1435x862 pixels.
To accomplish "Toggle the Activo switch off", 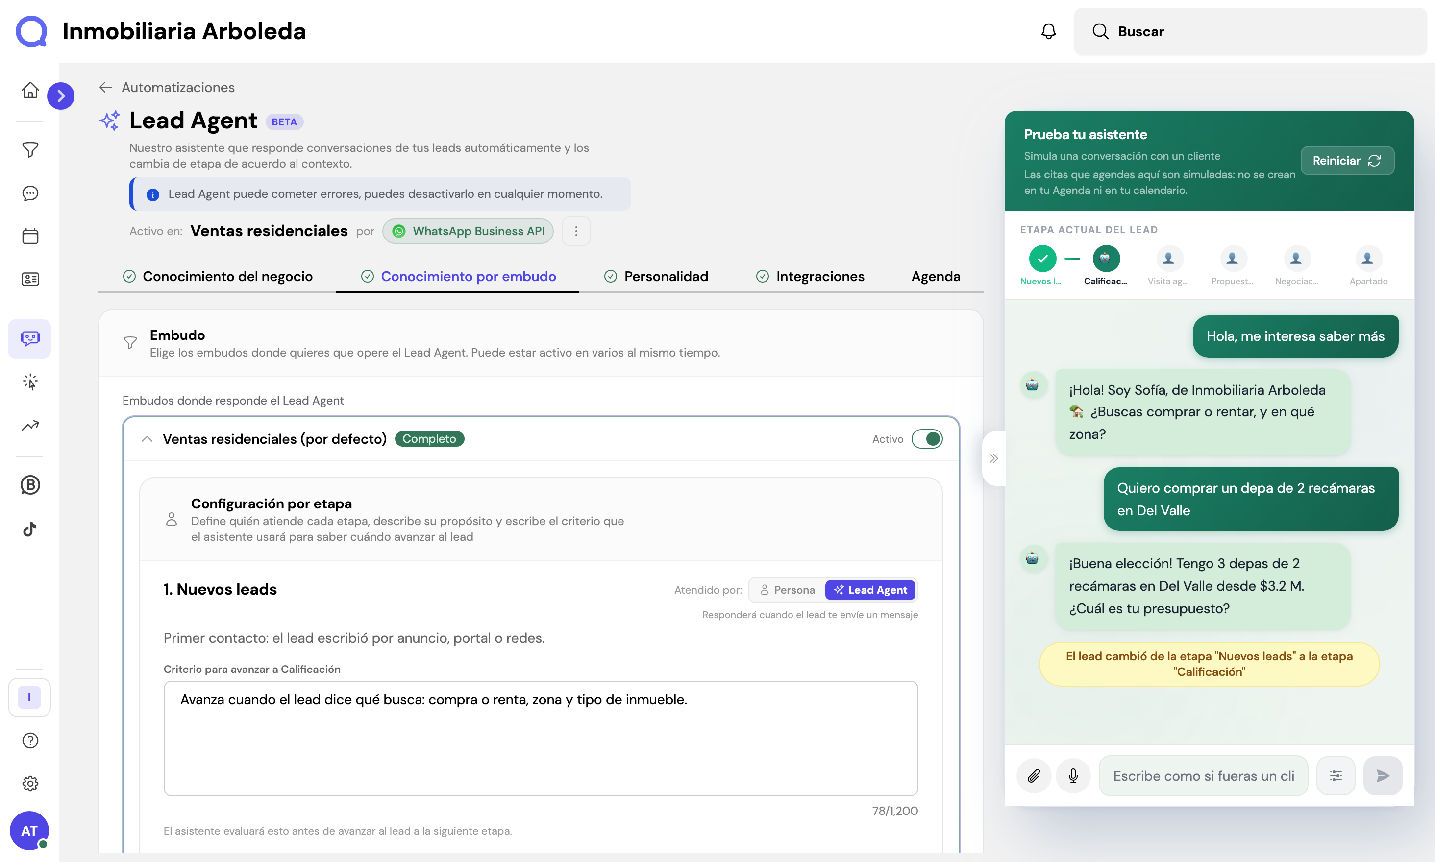I will (x=927, y=439).
